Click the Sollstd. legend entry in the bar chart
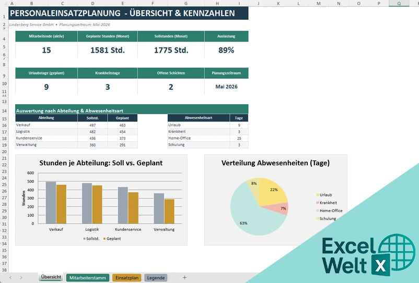The image size is (419, 283). (91, 239)
